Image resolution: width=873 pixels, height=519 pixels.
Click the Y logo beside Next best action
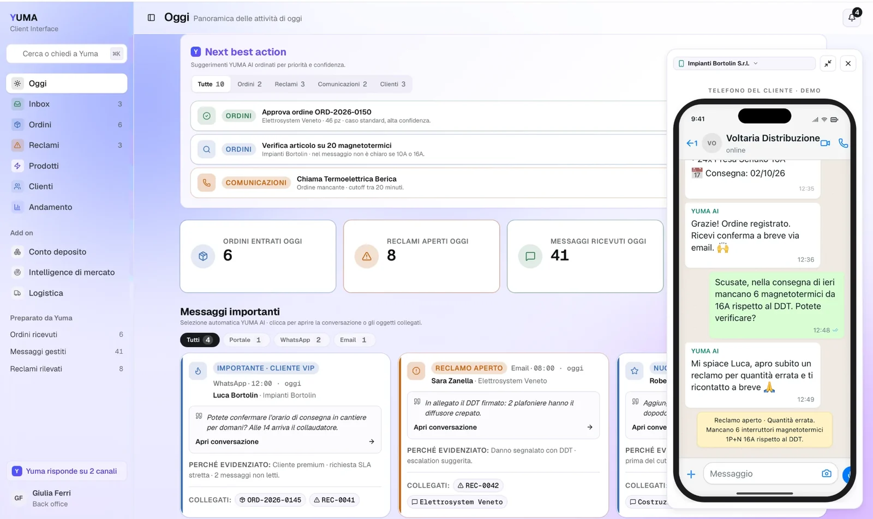coord(196,52)
